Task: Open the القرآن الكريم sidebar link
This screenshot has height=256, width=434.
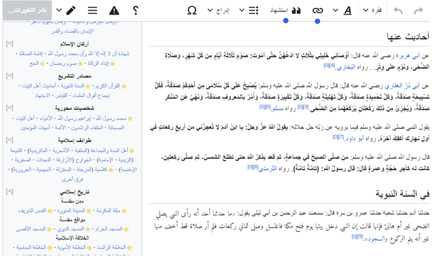Action: click(x=108, y=86)
